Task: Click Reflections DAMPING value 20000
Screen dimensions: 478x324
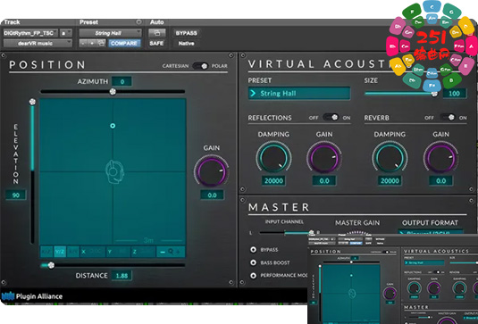Action: click(x=273, y=180)
